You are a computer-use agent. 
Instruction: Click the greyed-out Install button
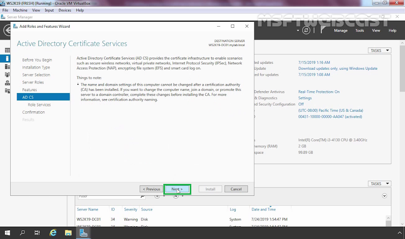210,189
